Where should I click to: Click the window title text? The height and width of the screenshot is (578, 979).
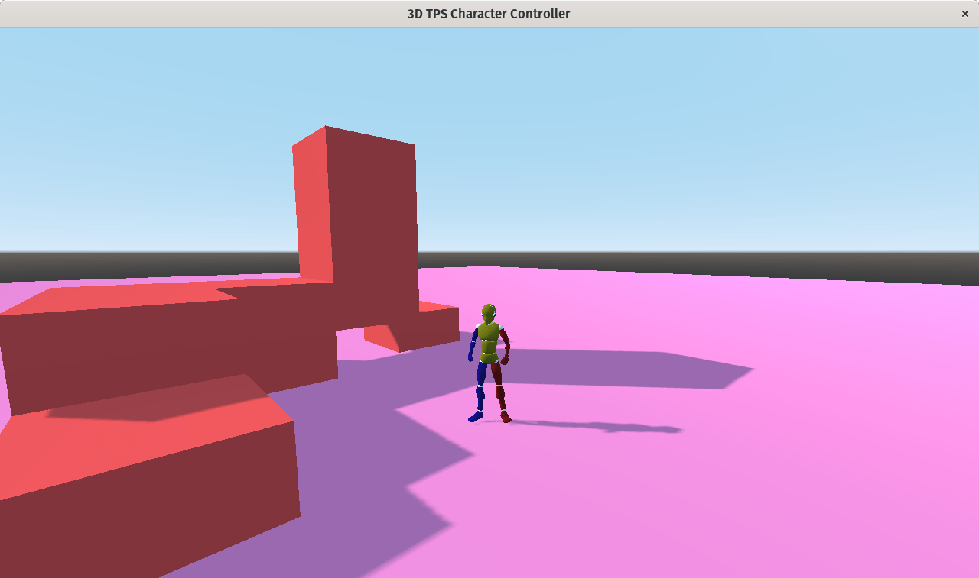pos(489,14)
